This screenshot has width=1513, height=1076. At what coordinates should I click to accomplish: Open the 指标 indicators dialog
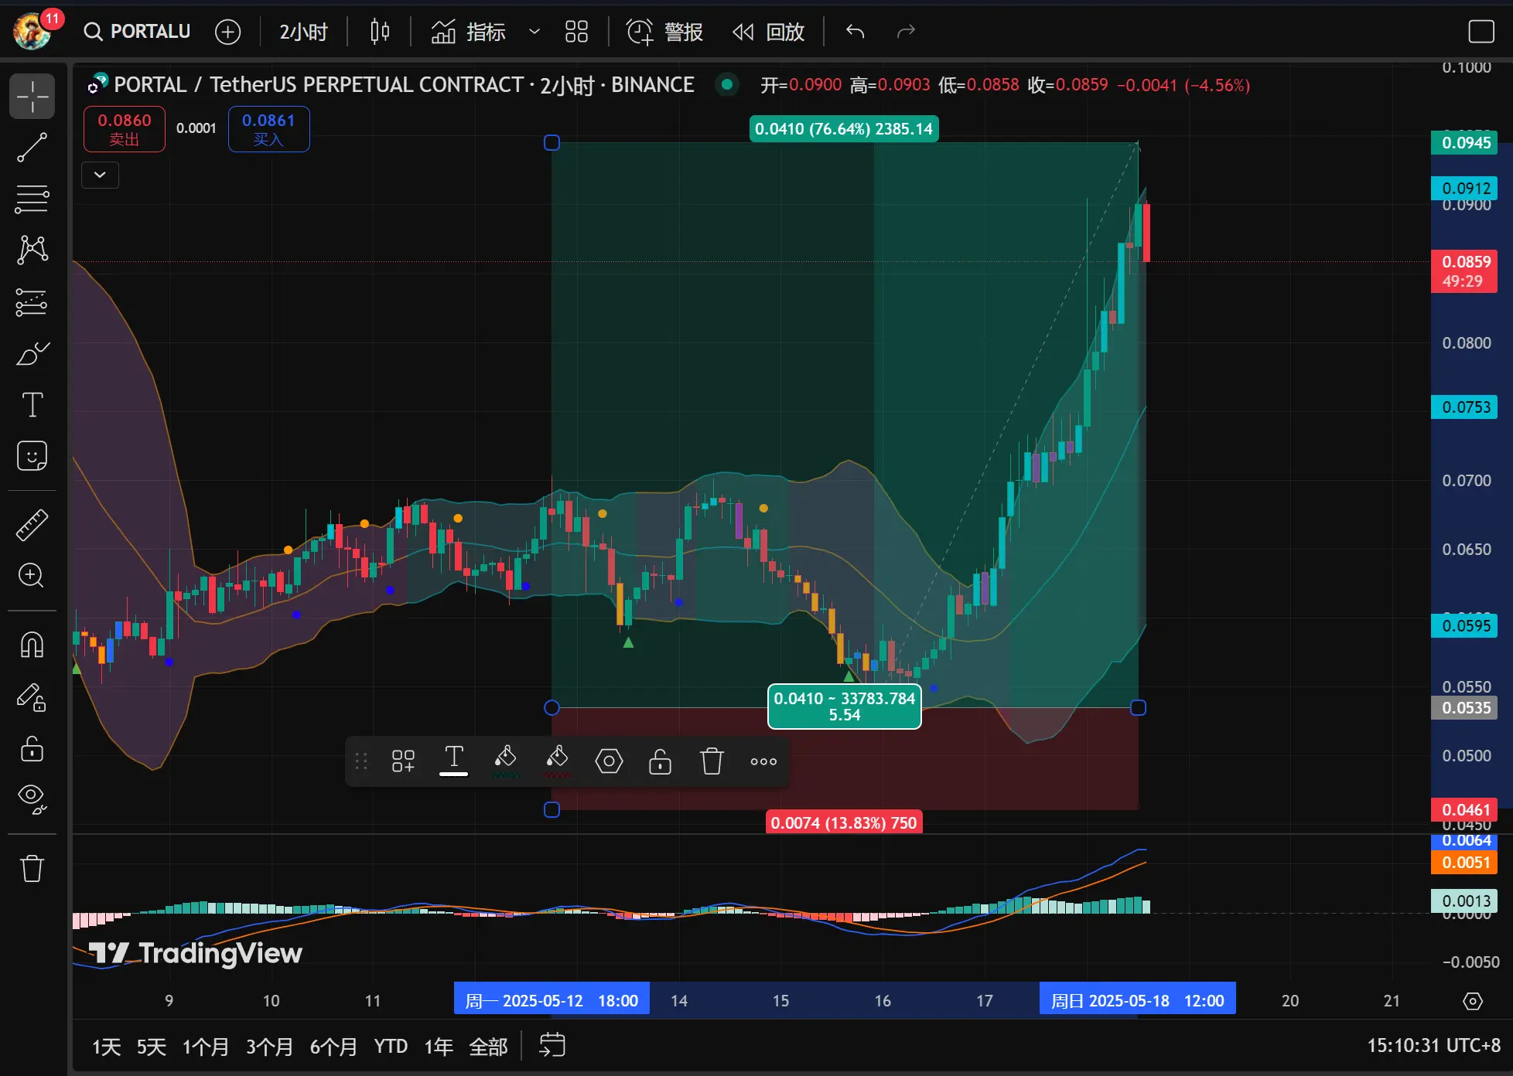click(x=468, y=32)
